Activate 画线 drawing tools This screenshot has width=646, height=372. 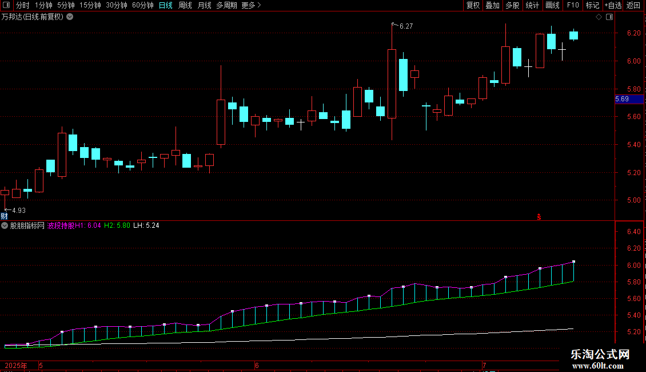click(x=552, y=5)
